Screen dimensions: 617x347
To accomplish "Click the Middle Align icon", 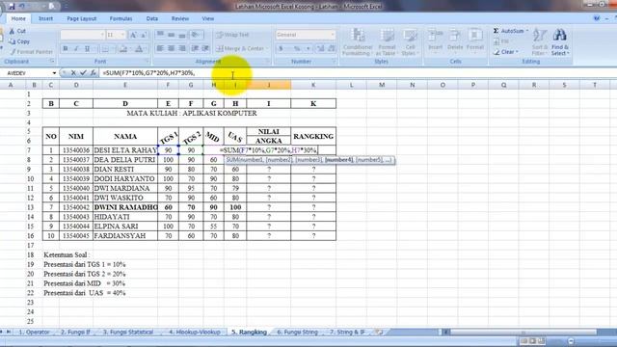I will click(172, 35).
